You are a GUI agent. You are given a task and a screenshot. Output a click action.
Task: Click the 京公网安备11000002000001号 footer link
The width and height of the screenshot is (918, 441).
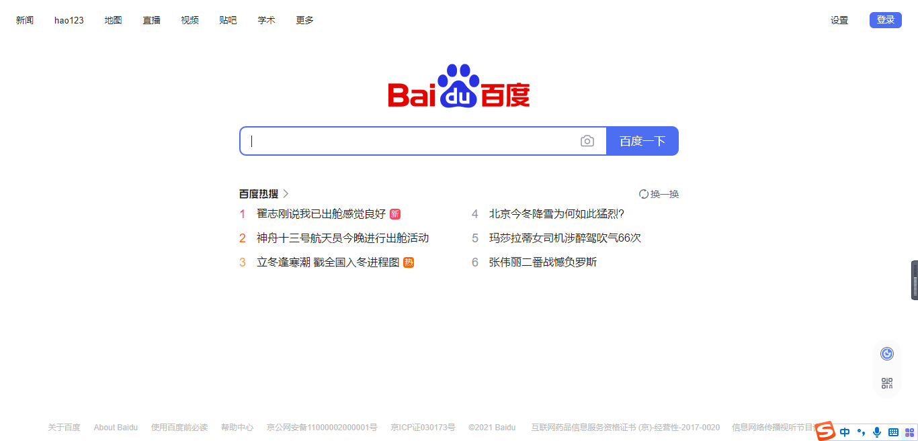322,428
